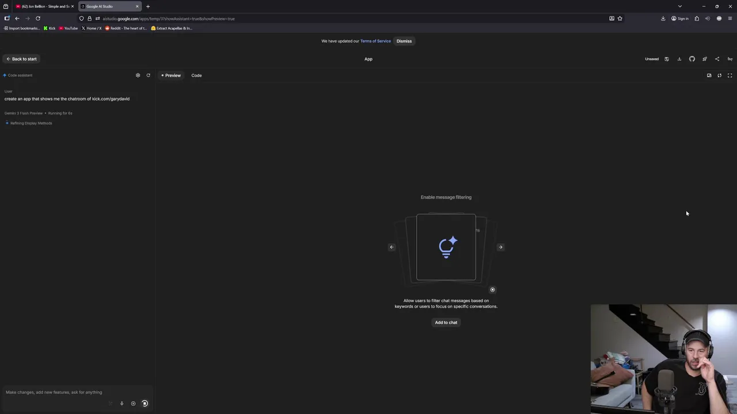Show previous feature suggestion arrow
This screenshot has width=737, height=414.
[x=392, y=247]
